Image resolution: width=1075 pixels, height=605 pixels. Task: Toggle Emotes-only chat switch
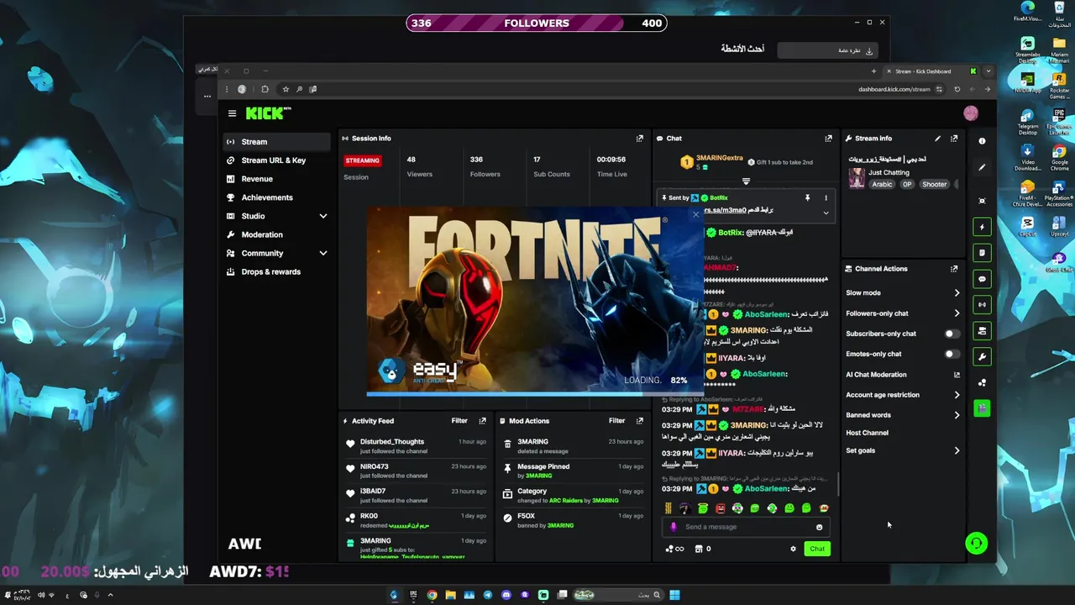pos(952,354)
